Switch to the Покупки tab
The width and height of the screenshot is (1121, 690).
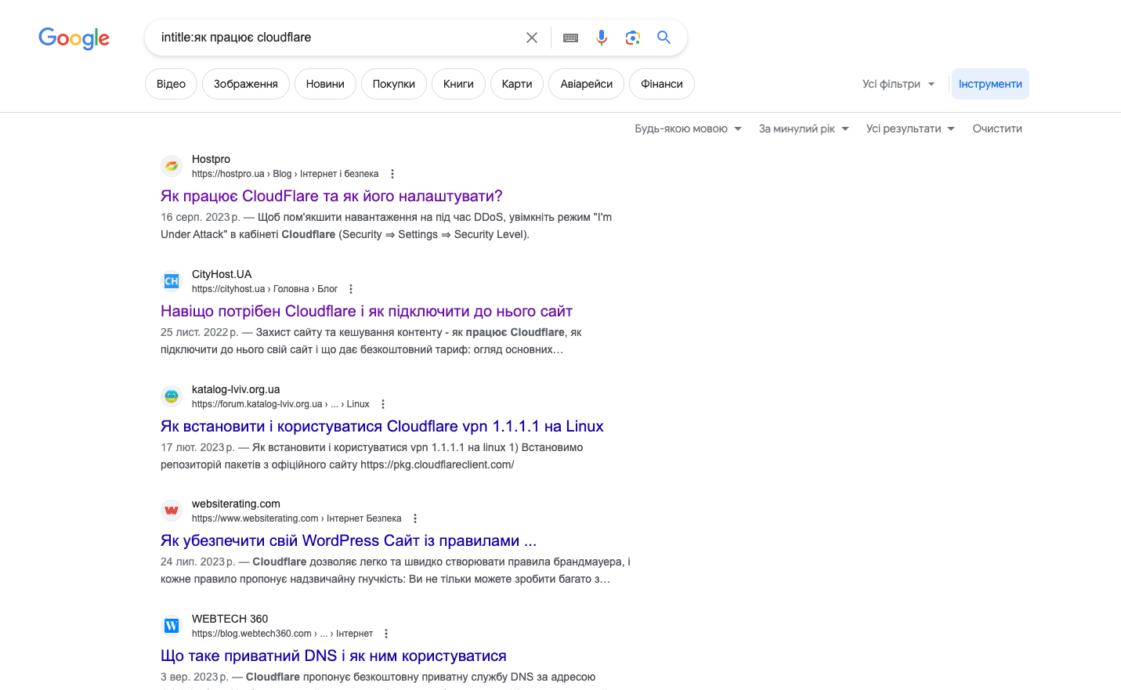(394, 84)
